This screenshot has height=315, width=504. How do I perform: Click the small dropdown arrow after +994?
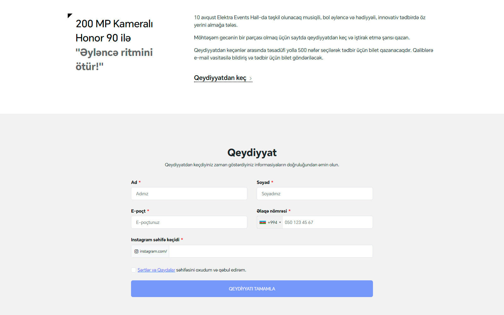point(280,222)
